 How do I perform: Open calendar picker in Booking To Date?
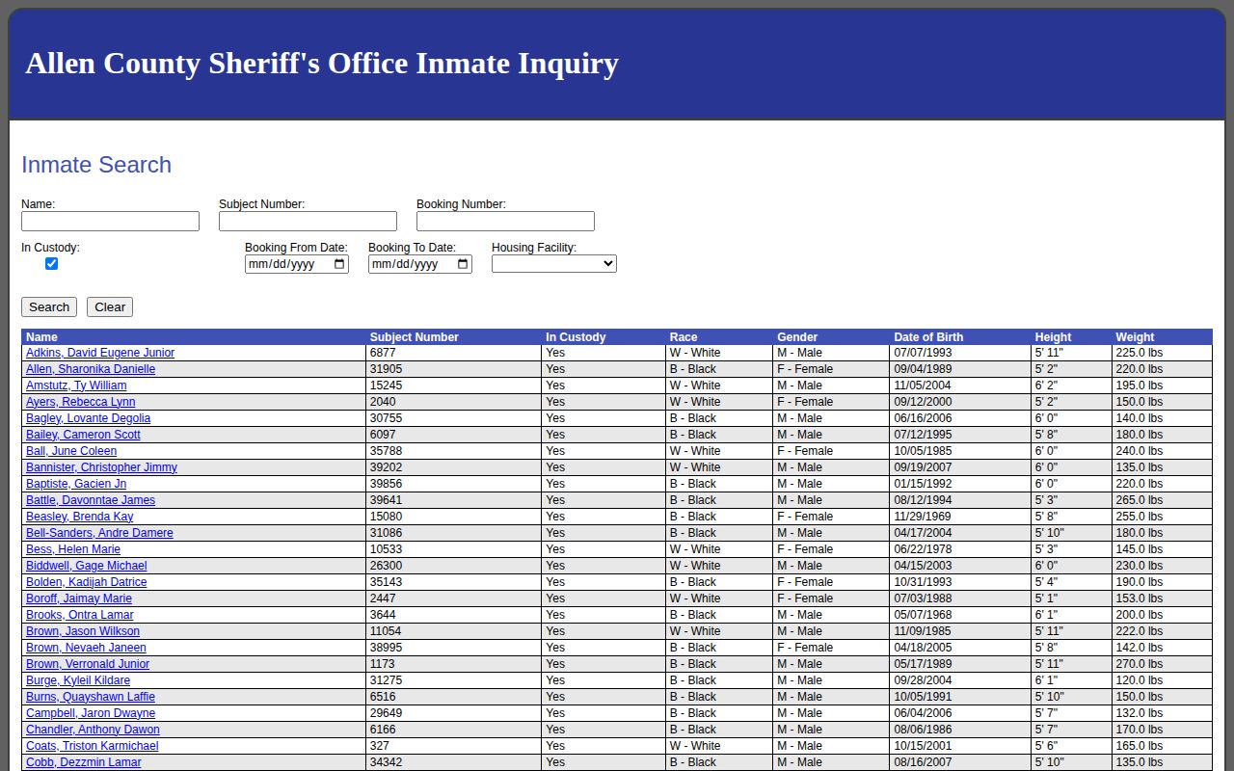coord(463,264)
